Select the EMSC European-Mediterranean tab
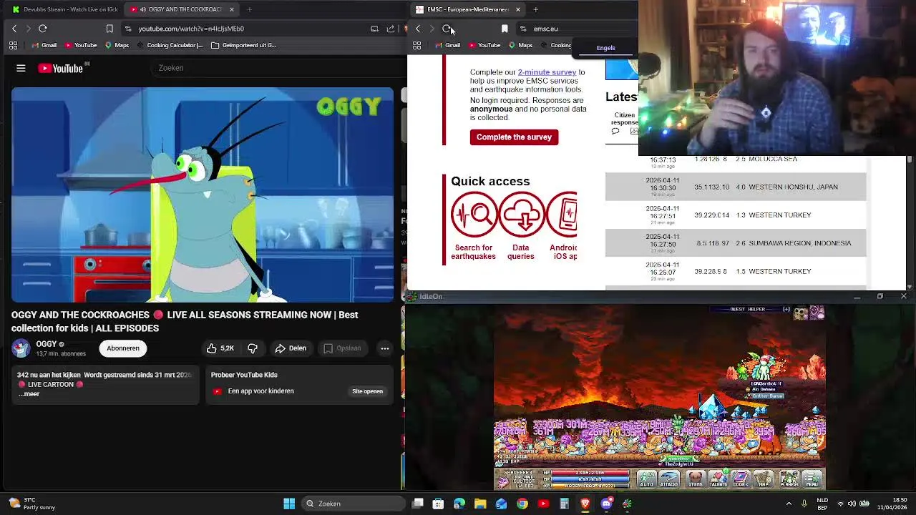916x515 pixels. point(468,9)
